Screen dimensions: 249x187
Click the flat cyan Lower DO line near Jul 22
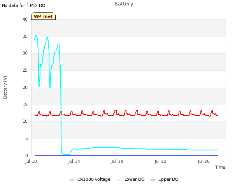[161, 149]
